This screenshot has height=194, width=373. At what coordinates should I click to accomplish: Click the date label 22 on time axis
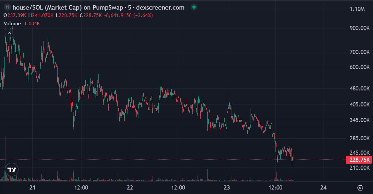click(130, 188)
